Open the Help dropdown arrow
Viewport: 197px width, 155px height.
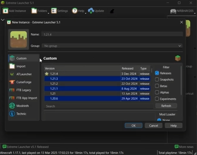[x=85, y=13]
